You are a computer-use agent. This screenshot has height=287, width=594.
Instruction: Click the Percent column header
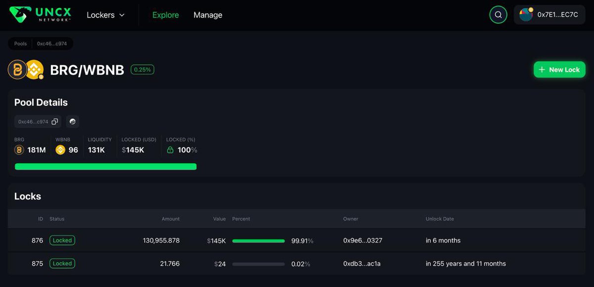click(x=241, y=219)
